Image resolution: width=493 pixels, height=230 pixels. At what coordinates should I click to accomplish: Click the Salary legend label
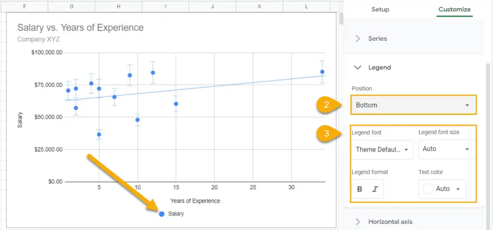pyautogui.click(x=176, y=214)
